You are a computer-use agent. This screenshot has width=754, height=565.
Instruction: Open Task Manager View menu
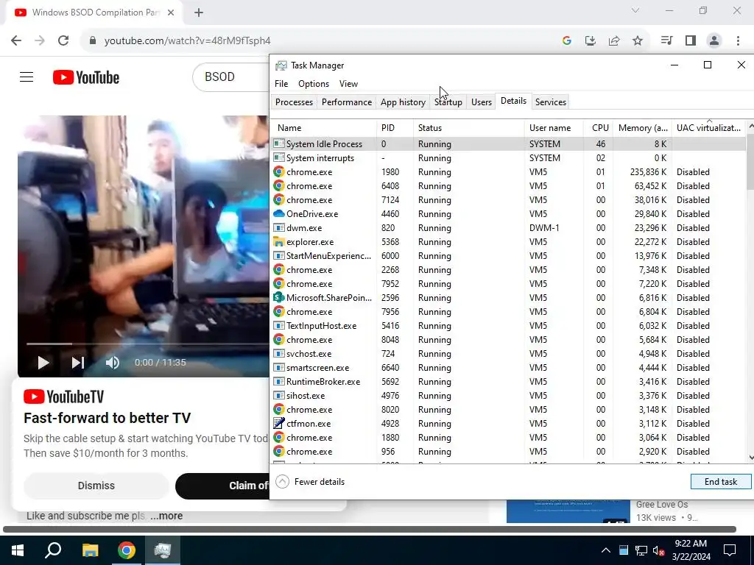(x=348, y=84)
